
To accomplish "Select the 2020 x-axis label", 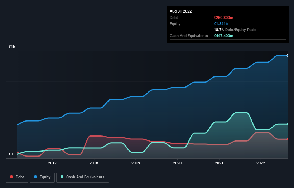I will point(177,163).
